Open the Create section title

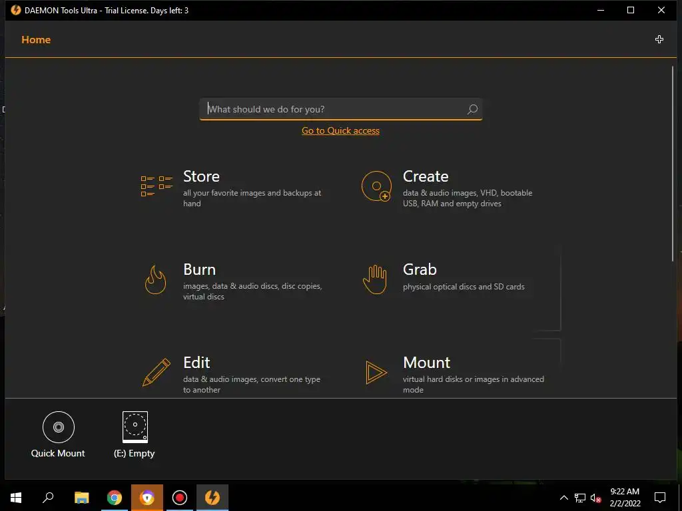[426, 176]
